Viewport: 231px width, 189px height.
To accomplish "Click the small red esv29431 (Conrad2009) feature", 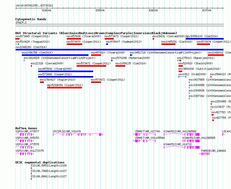I will click(153, 39).
